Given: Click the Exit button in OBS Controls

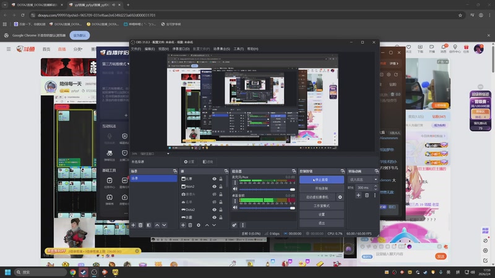Looking at the screenshot, I should tap(321, 223).
